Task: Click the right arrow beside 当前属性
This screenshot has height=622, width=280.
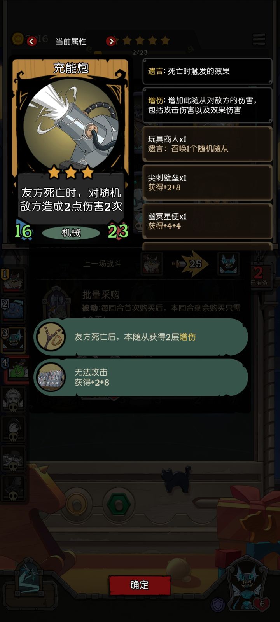Action: pyautogui.click(x=111, y=41)
